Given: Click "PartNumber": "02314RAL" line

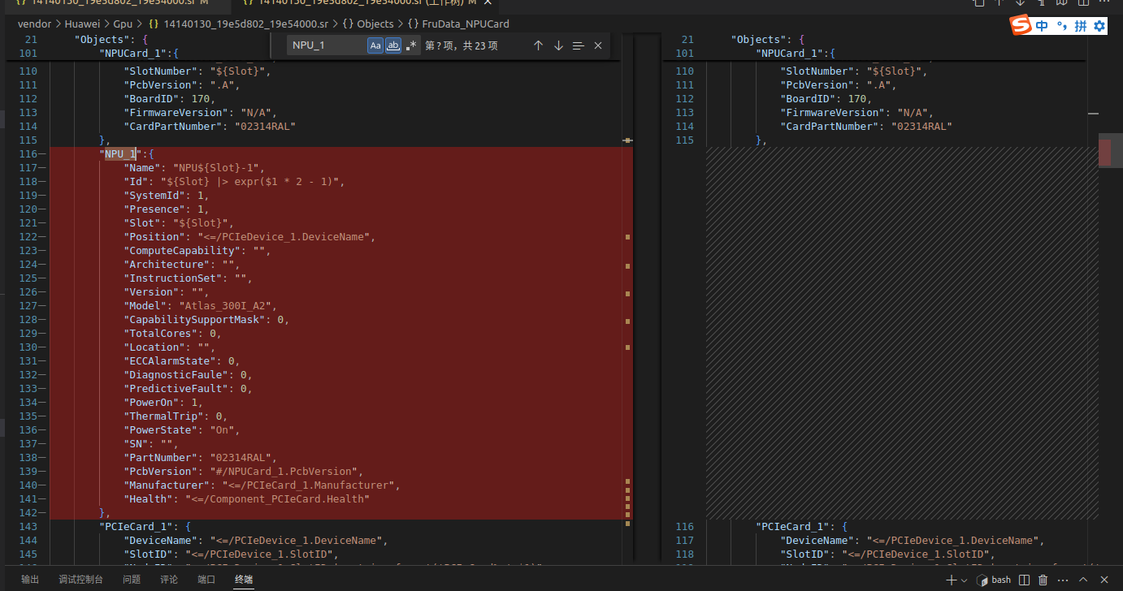Looking at the screenshot, I should (x=201, y=457).
